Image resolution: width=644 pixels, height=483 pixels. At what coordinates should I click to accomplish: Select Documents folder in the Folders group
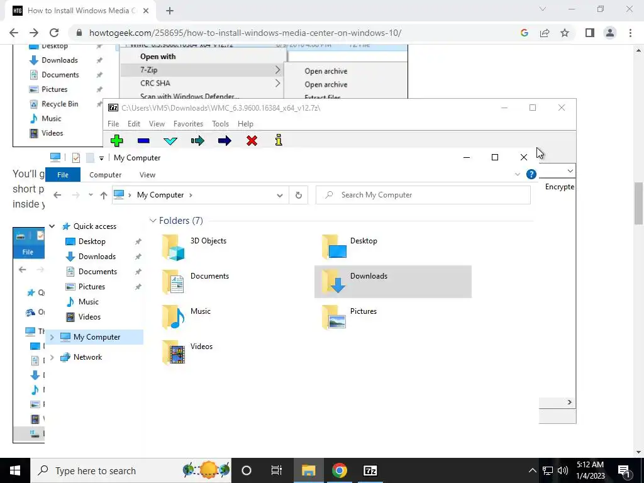196,282
